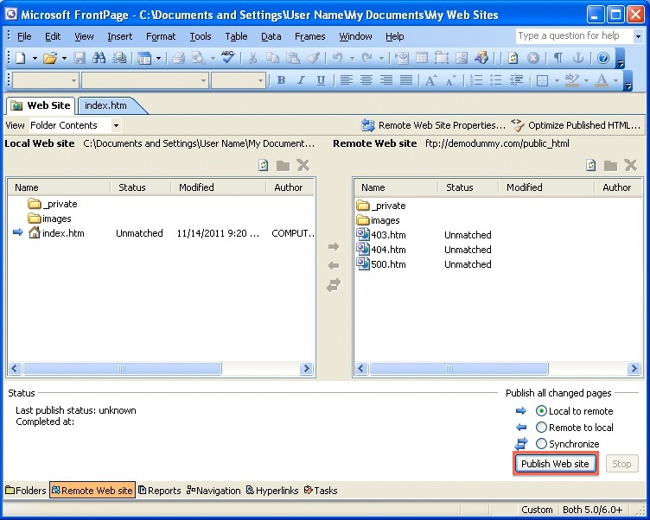Select 404.htm in the remote site list
Image resolution: width=650 pixels, height=520 pixels.
[x=388, y=250]
